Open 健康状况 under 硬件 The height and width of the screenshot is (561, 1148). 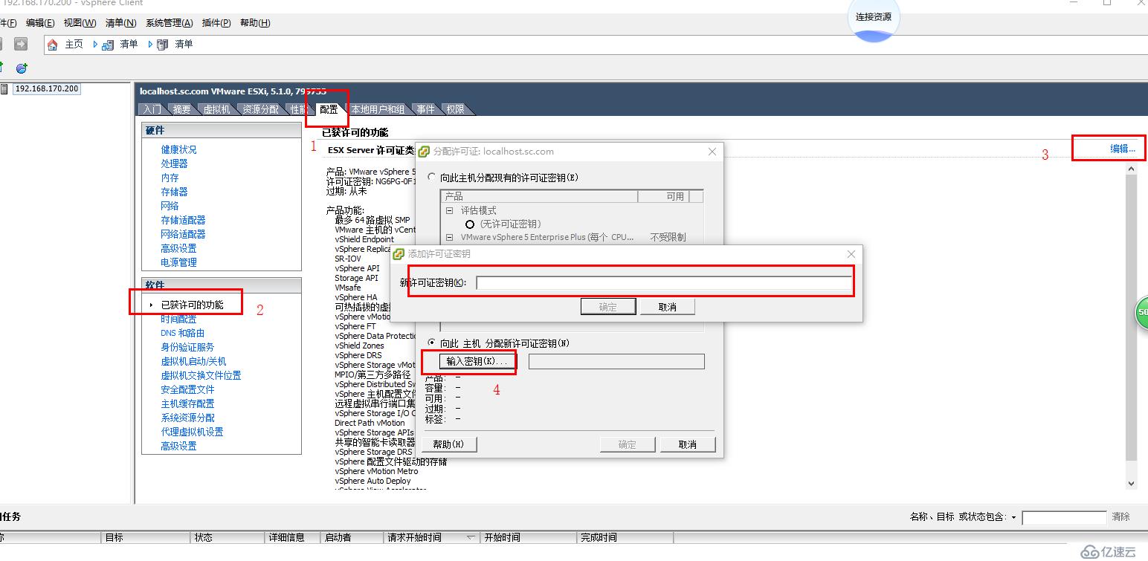click(179, 149)
